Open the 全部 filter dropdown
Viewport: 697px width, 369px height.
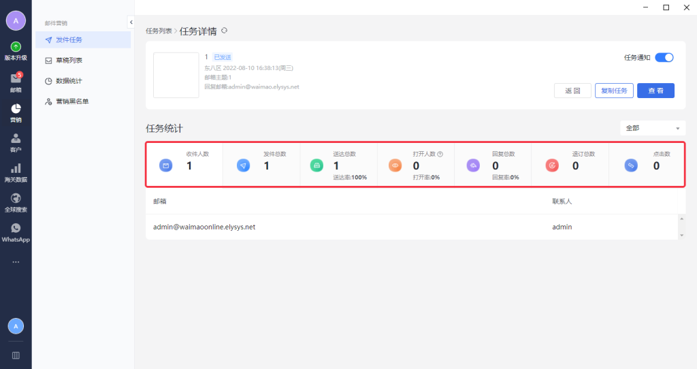click(x=653, y=128)
